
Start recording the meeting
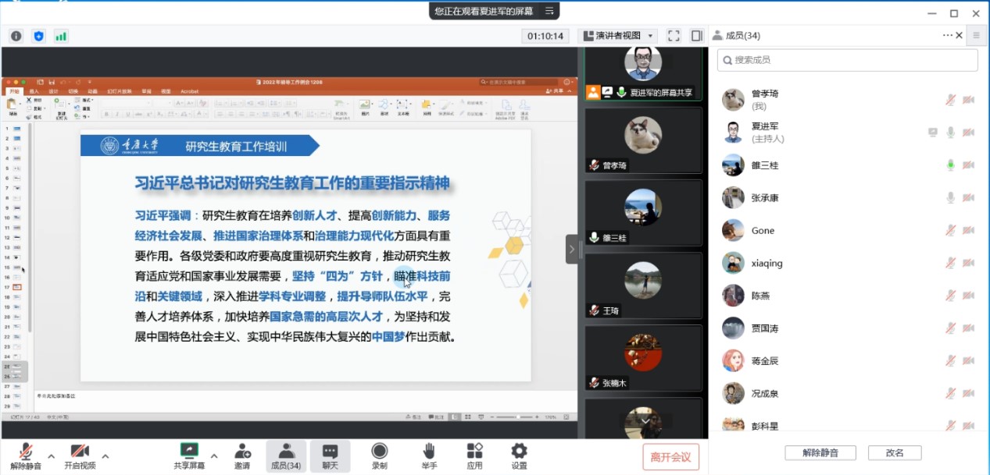coord(380,456)
